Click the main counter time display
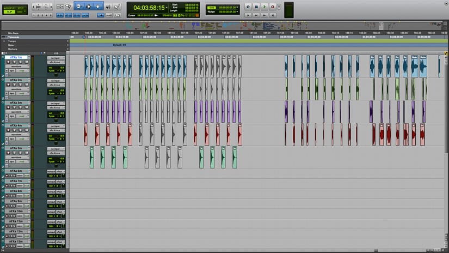 coord(149,8)
